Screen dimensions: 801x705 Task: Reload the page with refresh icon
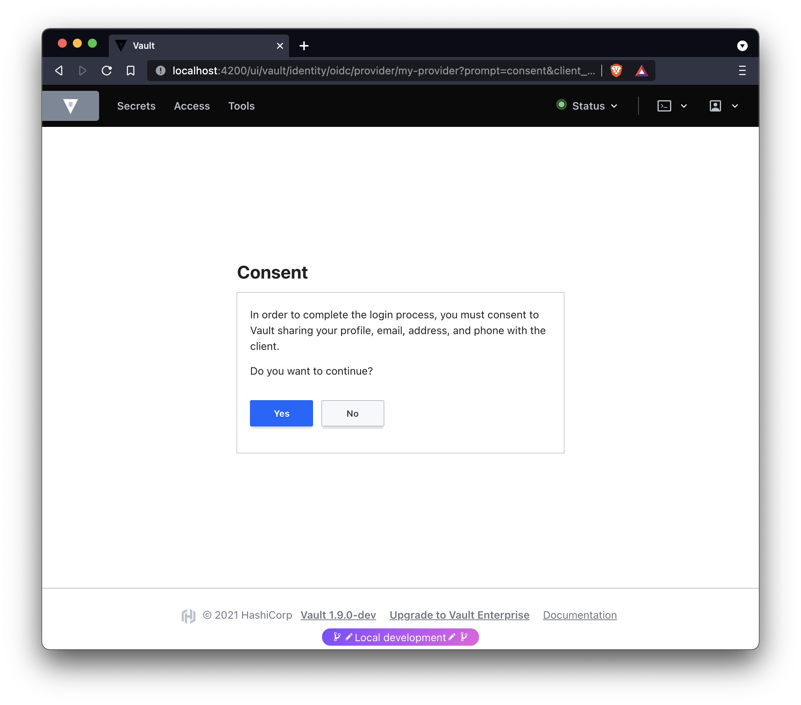[x=107, y=71]
